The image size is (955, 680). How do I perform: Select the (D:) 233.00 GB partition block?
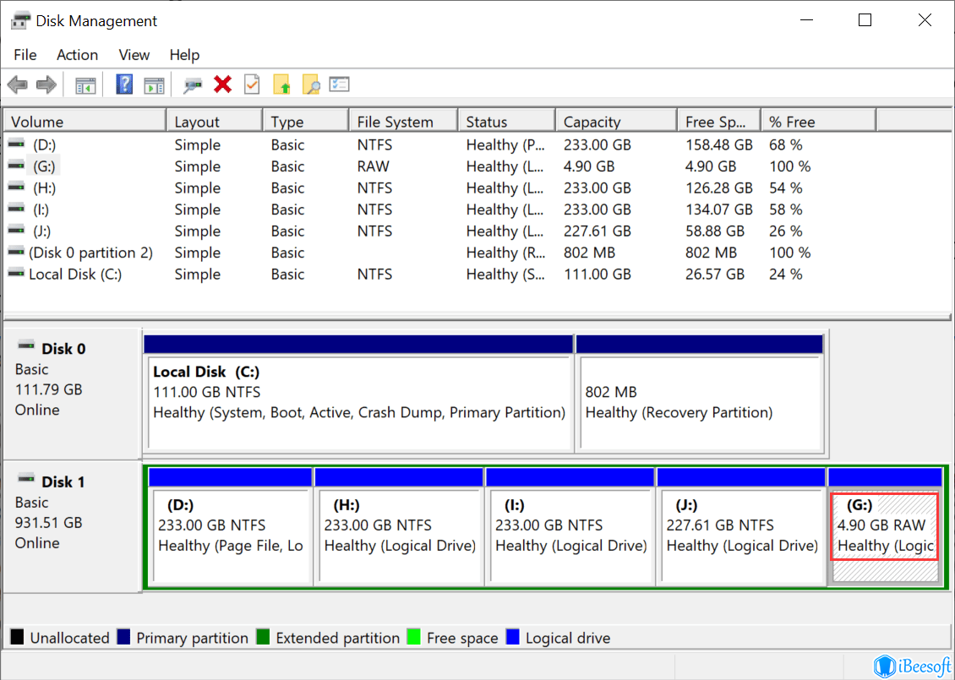(230, 526)
